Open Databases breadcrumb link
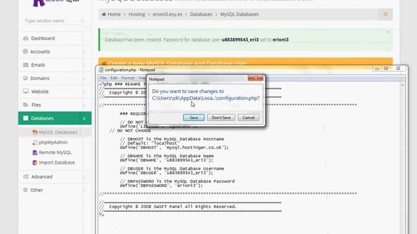The image size is (417, 234). [x=201, y=14]
